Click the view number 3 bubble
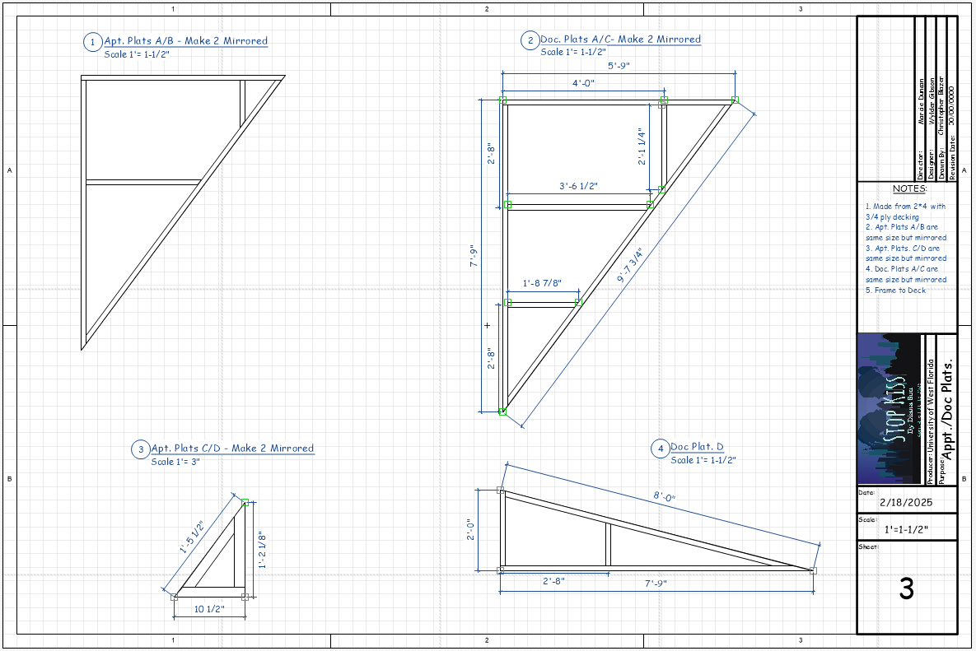Screen dimensions: 976x651 pos(140,449)
